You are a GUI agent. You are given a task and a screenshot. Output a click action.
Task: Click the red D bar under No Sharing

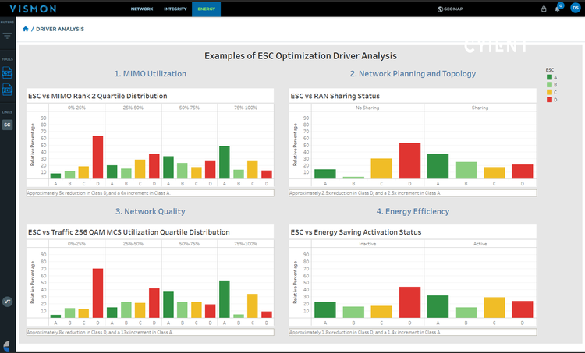(409, 161)
